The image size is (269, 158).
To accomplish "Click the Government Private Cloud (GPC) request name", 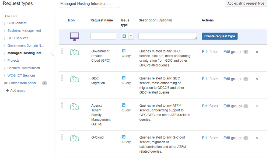I will coord(101,56).
